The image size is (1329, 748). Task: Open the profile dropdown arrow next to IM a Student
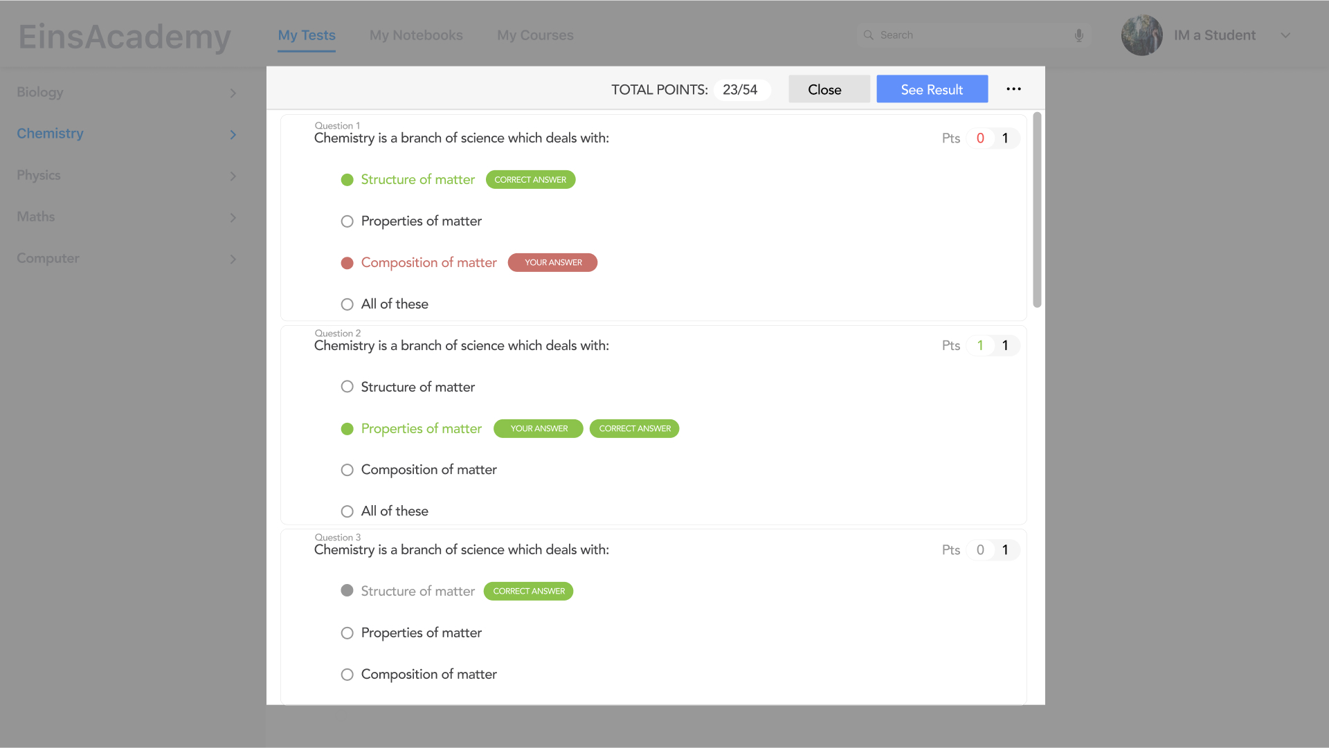1285,35
